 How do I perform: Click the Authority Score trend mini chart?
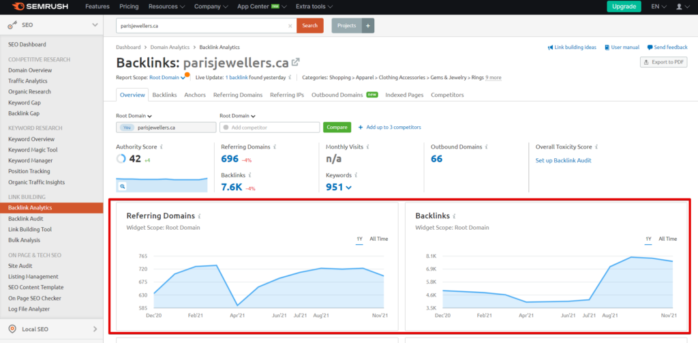click(162, 185)
